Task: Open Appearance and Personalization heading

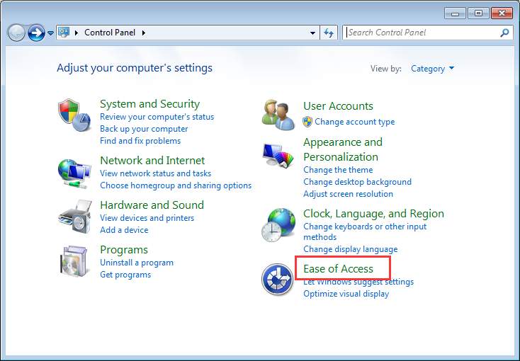Action: click(343, 149)
